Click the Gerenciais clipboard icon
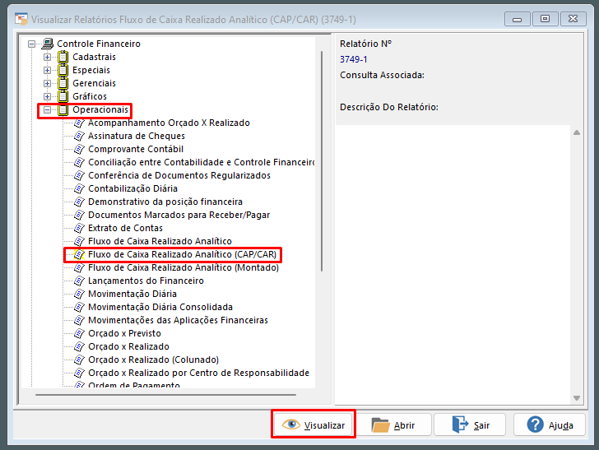The height and width of the screenshot is (450, 599). pos(63,84)
